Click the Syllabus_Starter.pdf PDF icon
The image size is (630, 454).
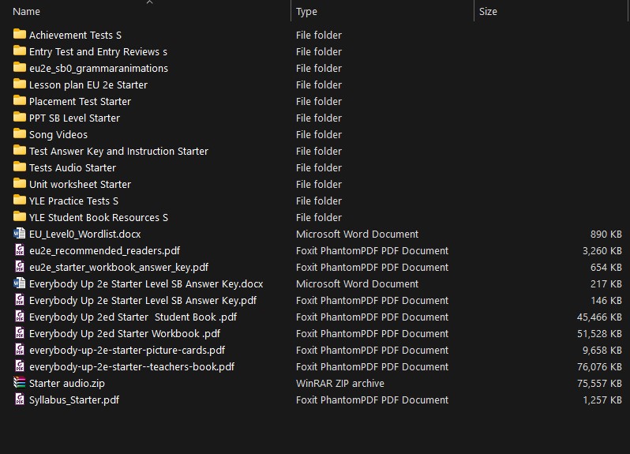tap(20, 400)
